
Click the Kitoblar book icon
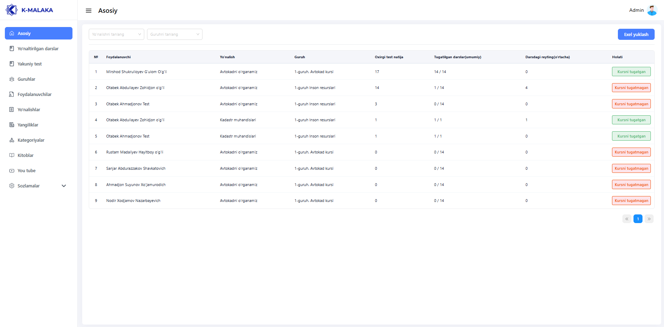(12, 156)
